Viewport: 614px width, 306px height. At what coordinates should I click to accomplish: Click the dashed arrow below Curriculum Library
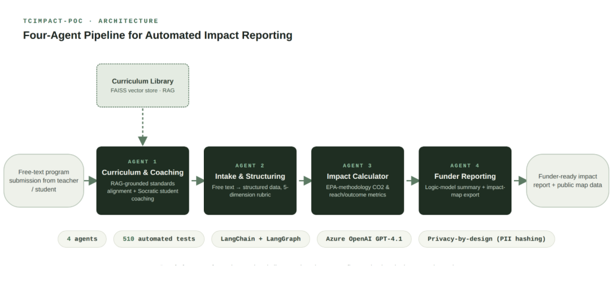click(143, 127)
